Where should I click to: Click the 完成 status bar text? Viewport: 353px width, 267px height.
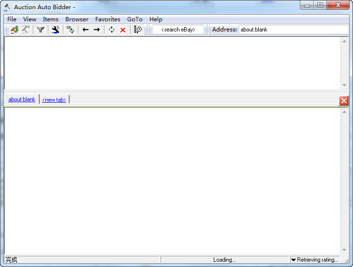tap(11, 260)
